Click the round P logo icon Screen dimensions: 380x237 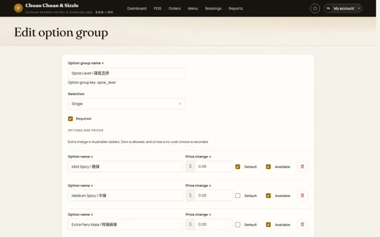click(18, 8)
